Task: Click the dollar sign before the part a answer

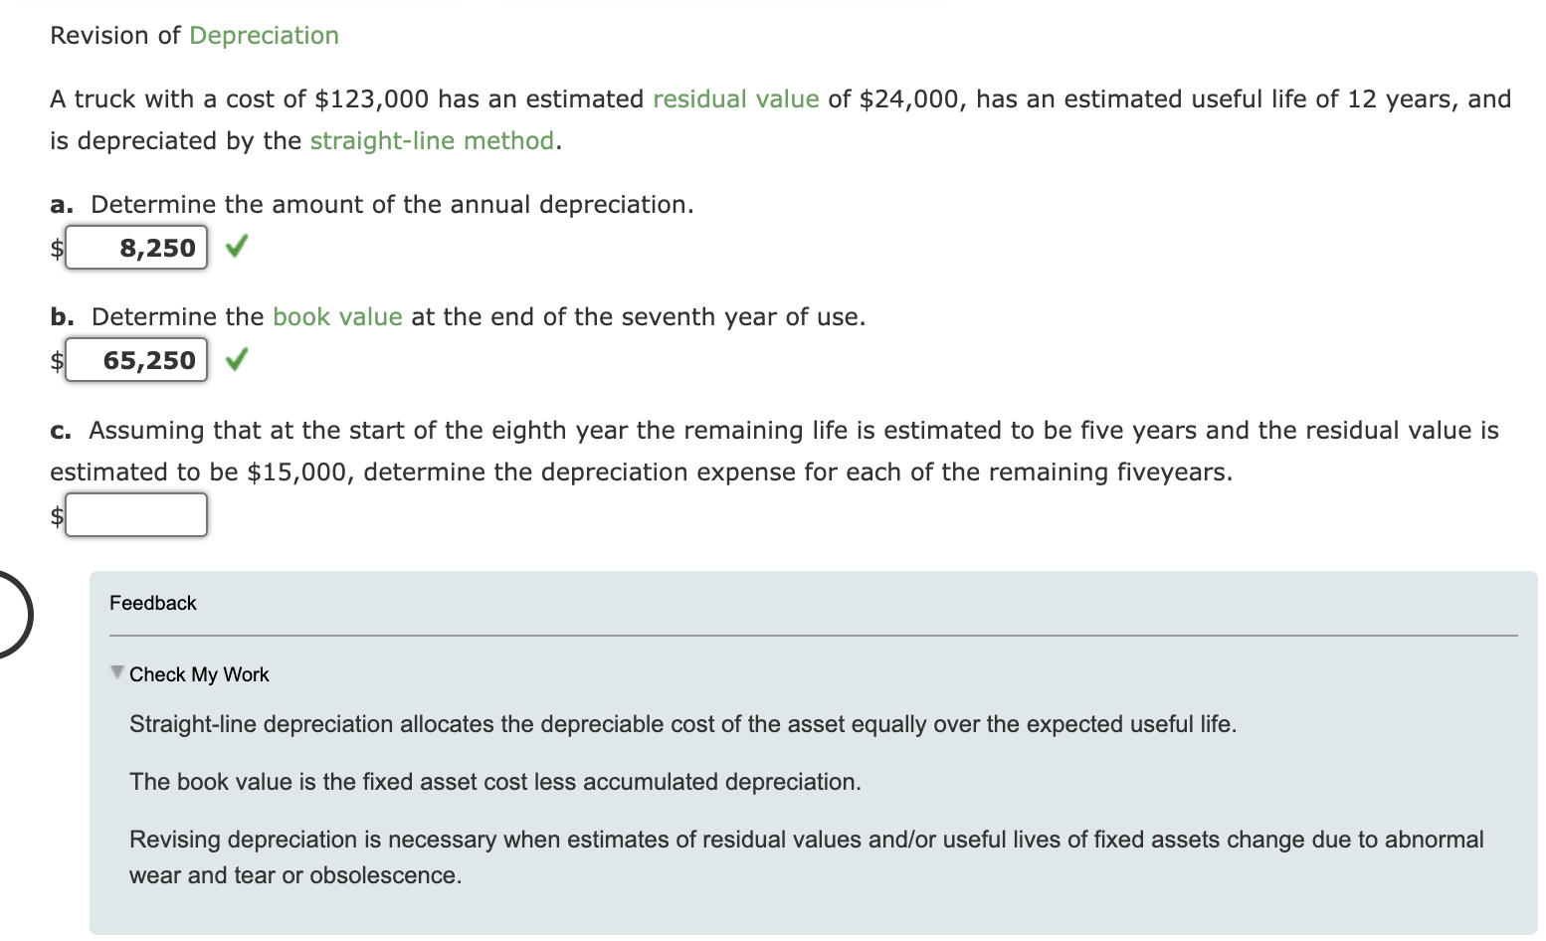Action: [56, 247]
